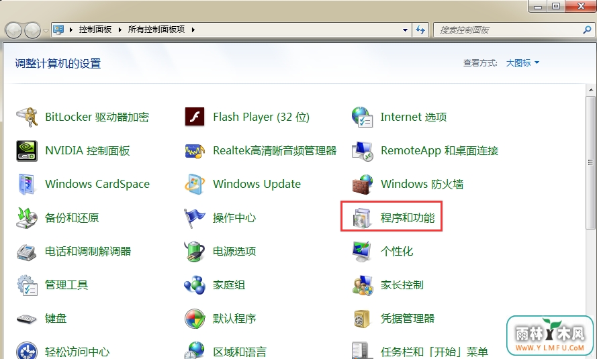
Task: Click the control panel icon in address bar
Action: coord(58,30)
